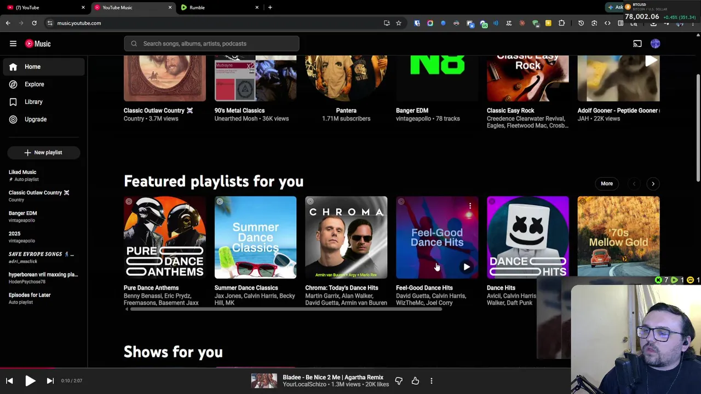Open Liked Music auto playlist
Viewport: 701px width, 394px height.
click(x=43, y=175)
